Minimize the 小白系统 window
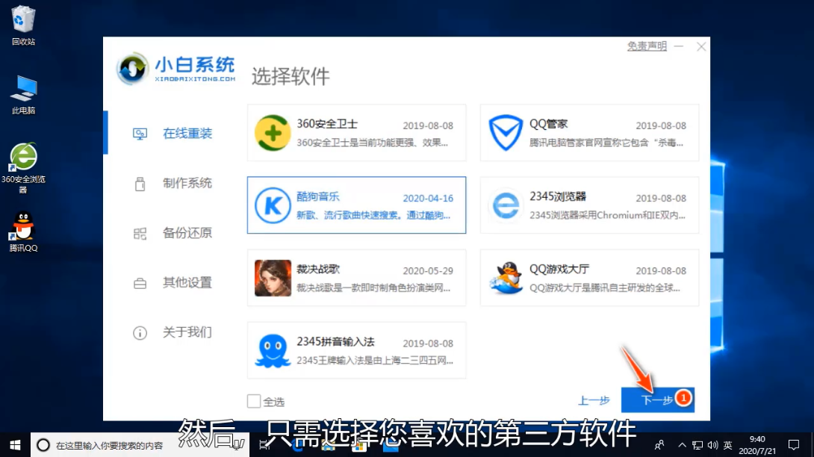This screenshot has height=457, width=814. click(x=679, y=46)
